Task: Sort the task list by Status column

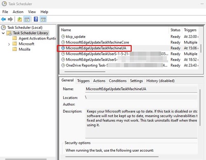Action: 176,30
